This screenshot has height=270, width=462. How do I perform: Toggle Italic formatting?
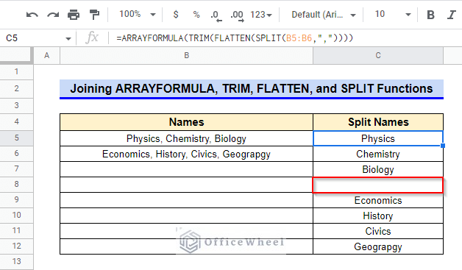coord(452,15)
